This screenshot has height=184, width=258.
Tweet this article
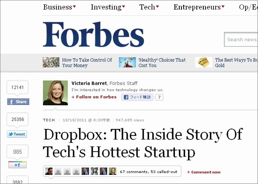pos(17,134)
